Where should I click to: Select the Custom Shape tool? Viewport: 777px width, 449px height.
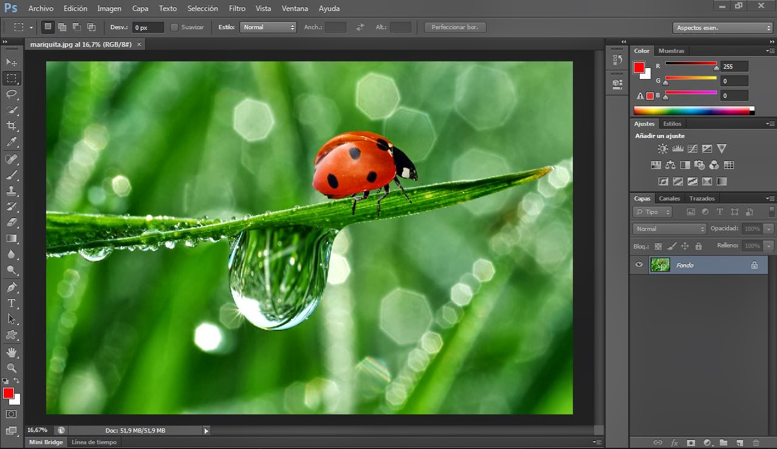pos(12,334)
